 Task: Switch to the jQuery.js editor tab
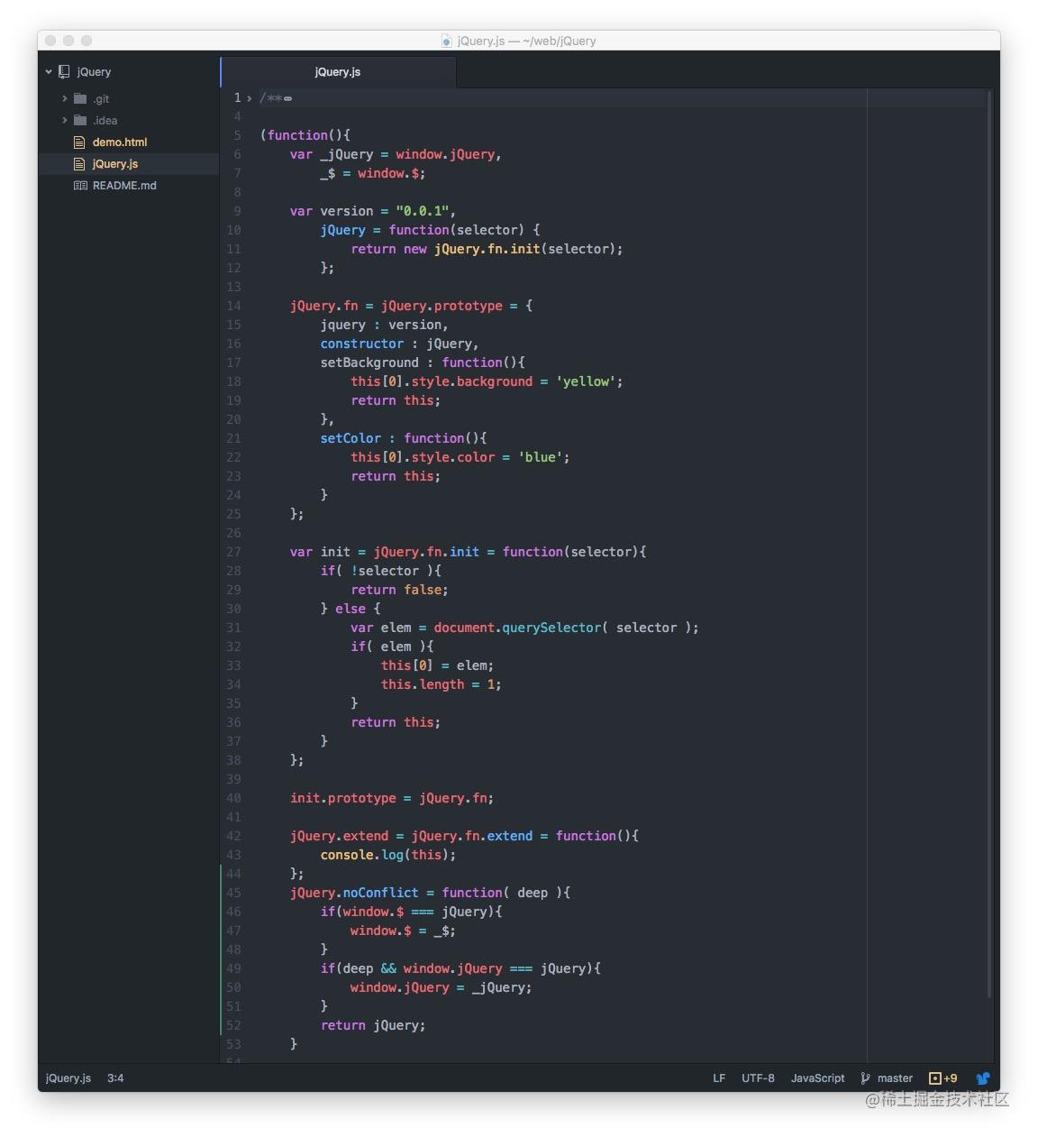coord(338,72)
